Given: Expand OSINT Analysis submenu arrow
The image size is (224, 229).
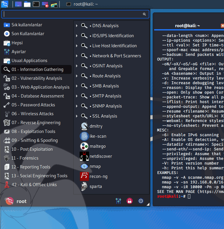Looking at the screenshot, I should pos(77,66).
